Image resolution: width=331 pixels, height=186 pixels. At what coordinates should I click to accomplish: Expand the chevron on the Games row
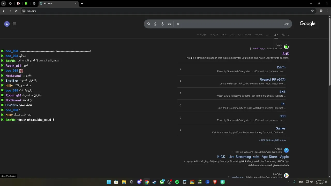(180, 130)
